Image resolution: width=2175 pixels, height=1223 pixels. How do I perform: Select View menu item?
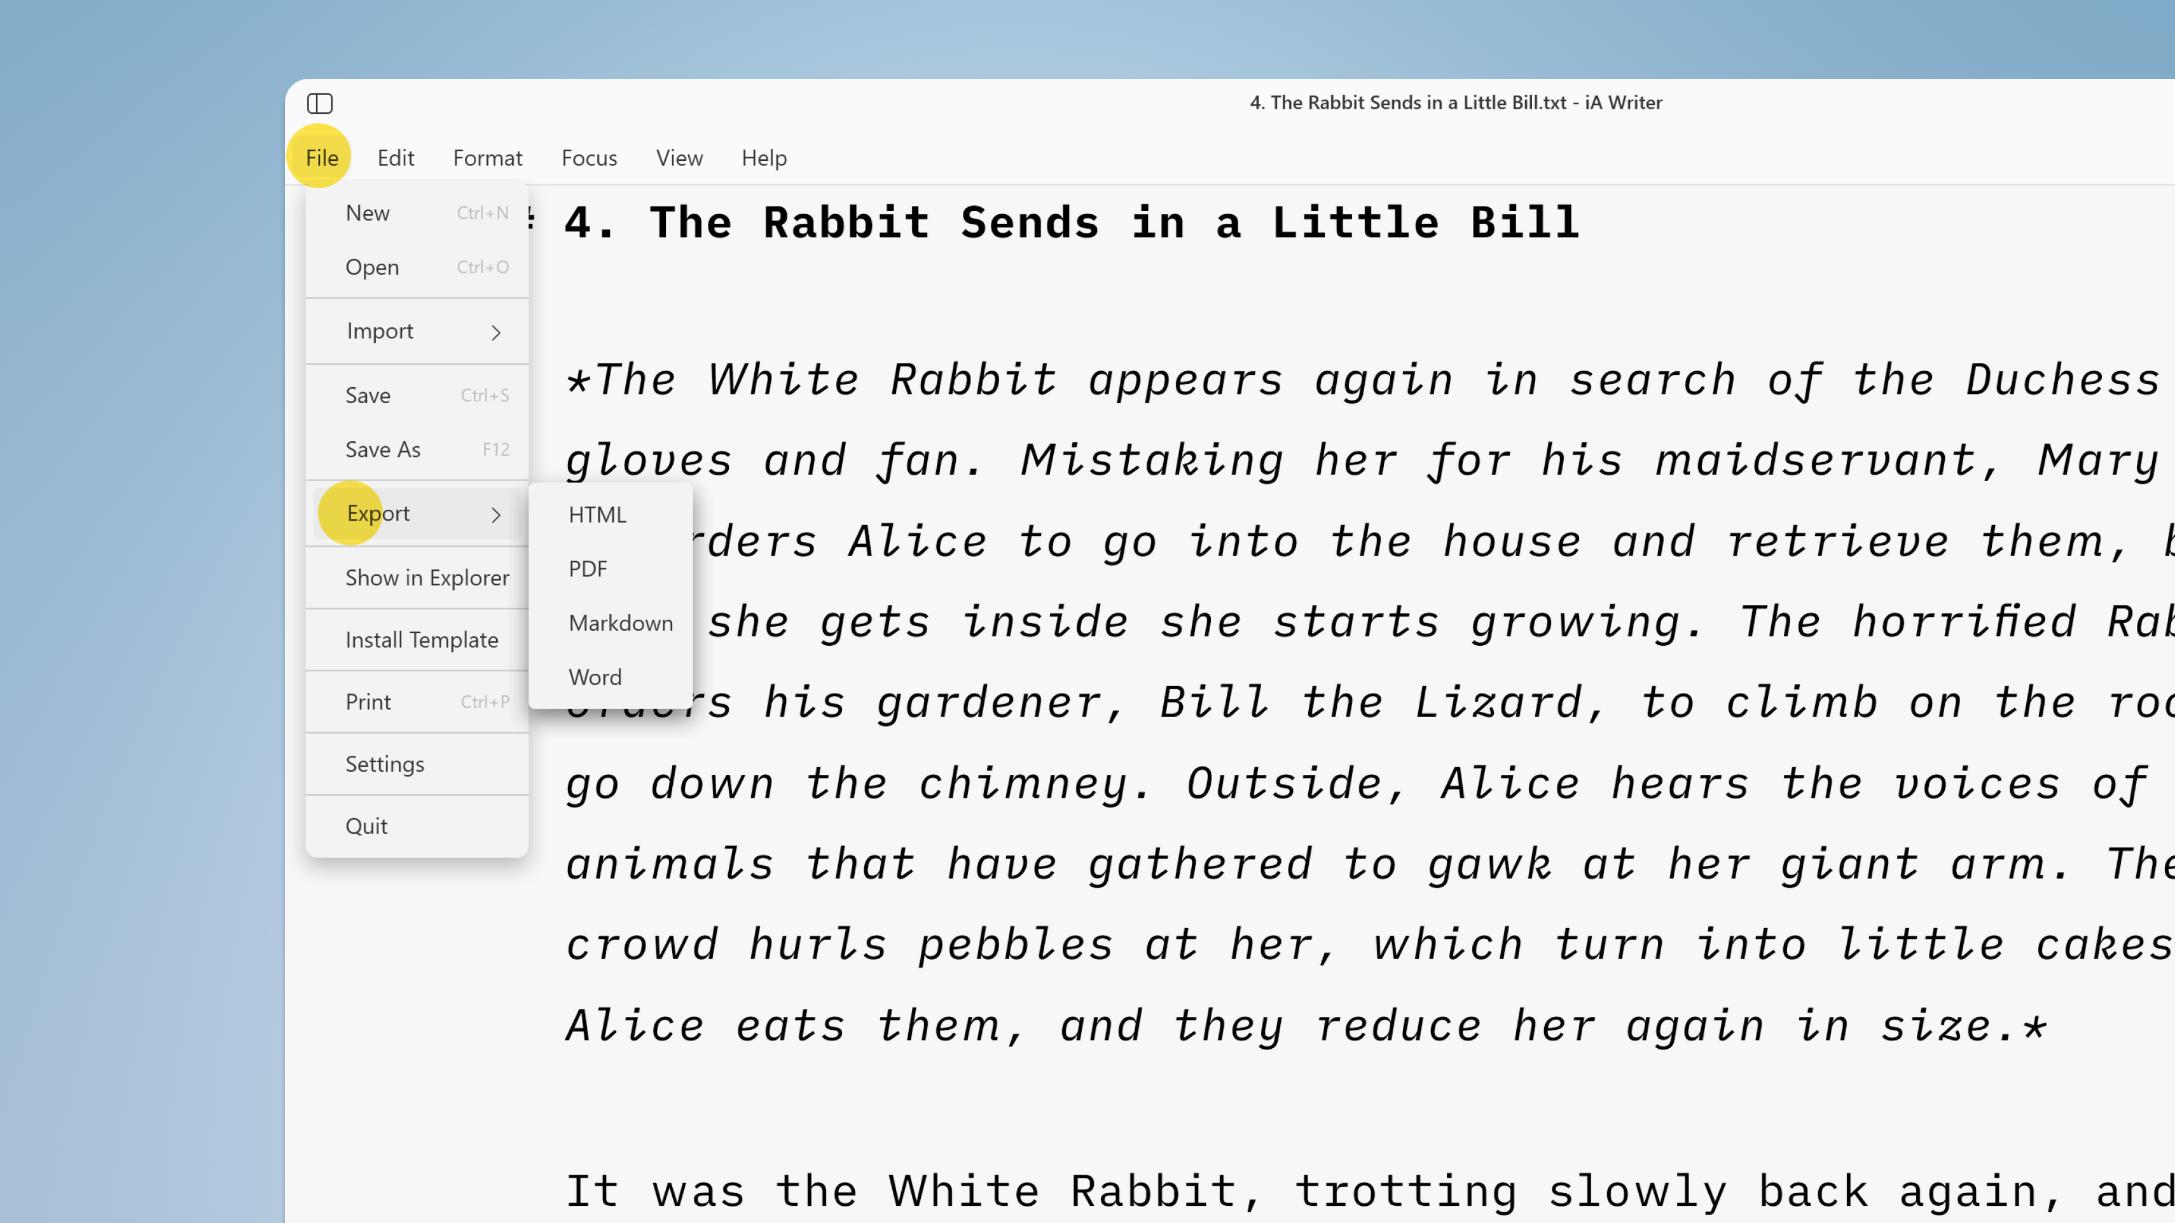(680, 157)
